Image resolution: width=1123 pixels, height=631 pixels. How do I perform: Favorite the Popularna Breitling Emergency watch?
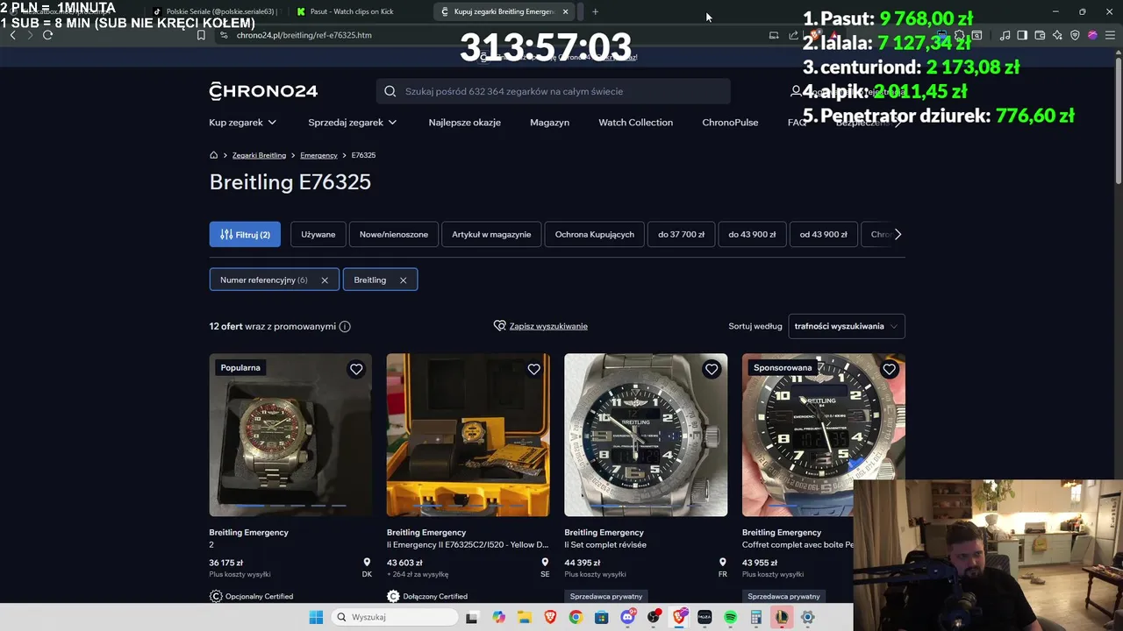coord(356,369)
